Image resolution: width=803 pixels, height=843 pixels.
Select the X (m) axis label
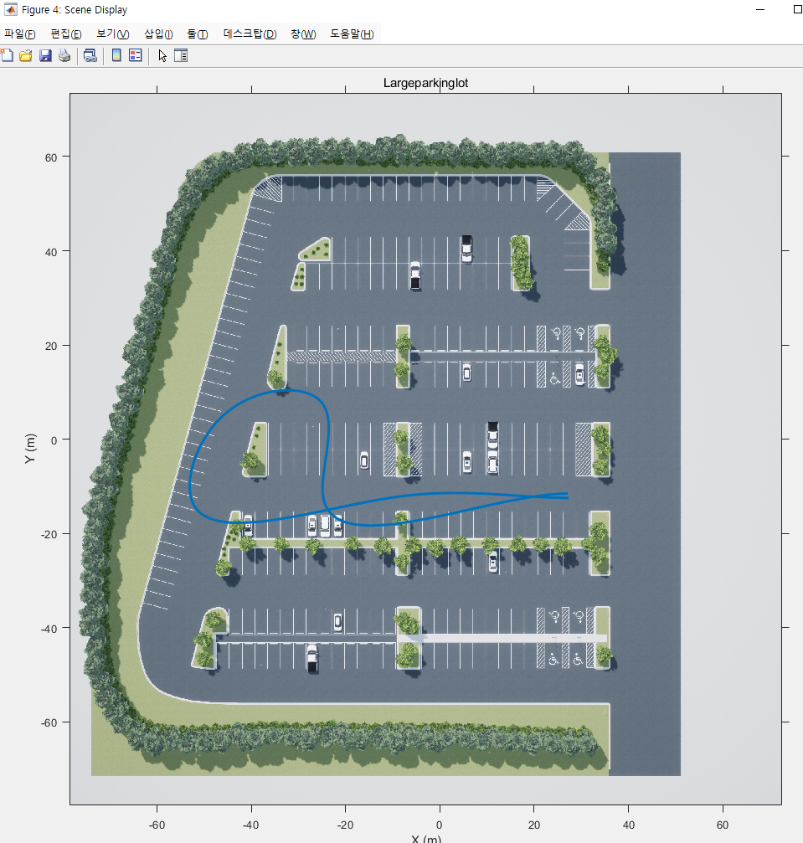pos(426,839)
